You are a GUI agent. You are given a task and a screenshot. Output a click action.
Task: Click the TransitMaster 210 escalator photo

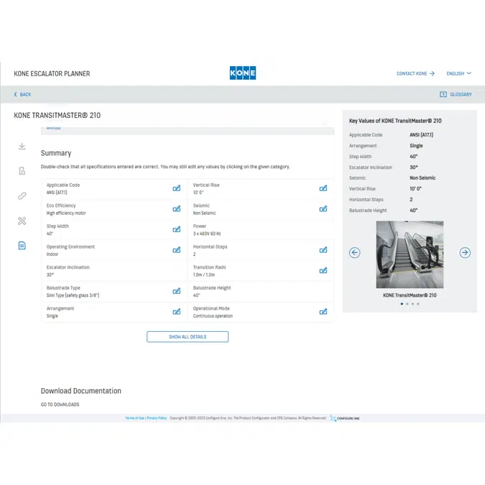tap(410, 254)
